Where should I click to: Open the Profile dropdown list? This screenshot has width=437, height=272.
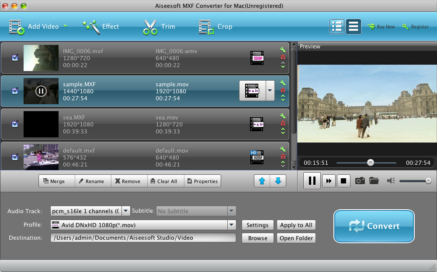pos(231,225)
